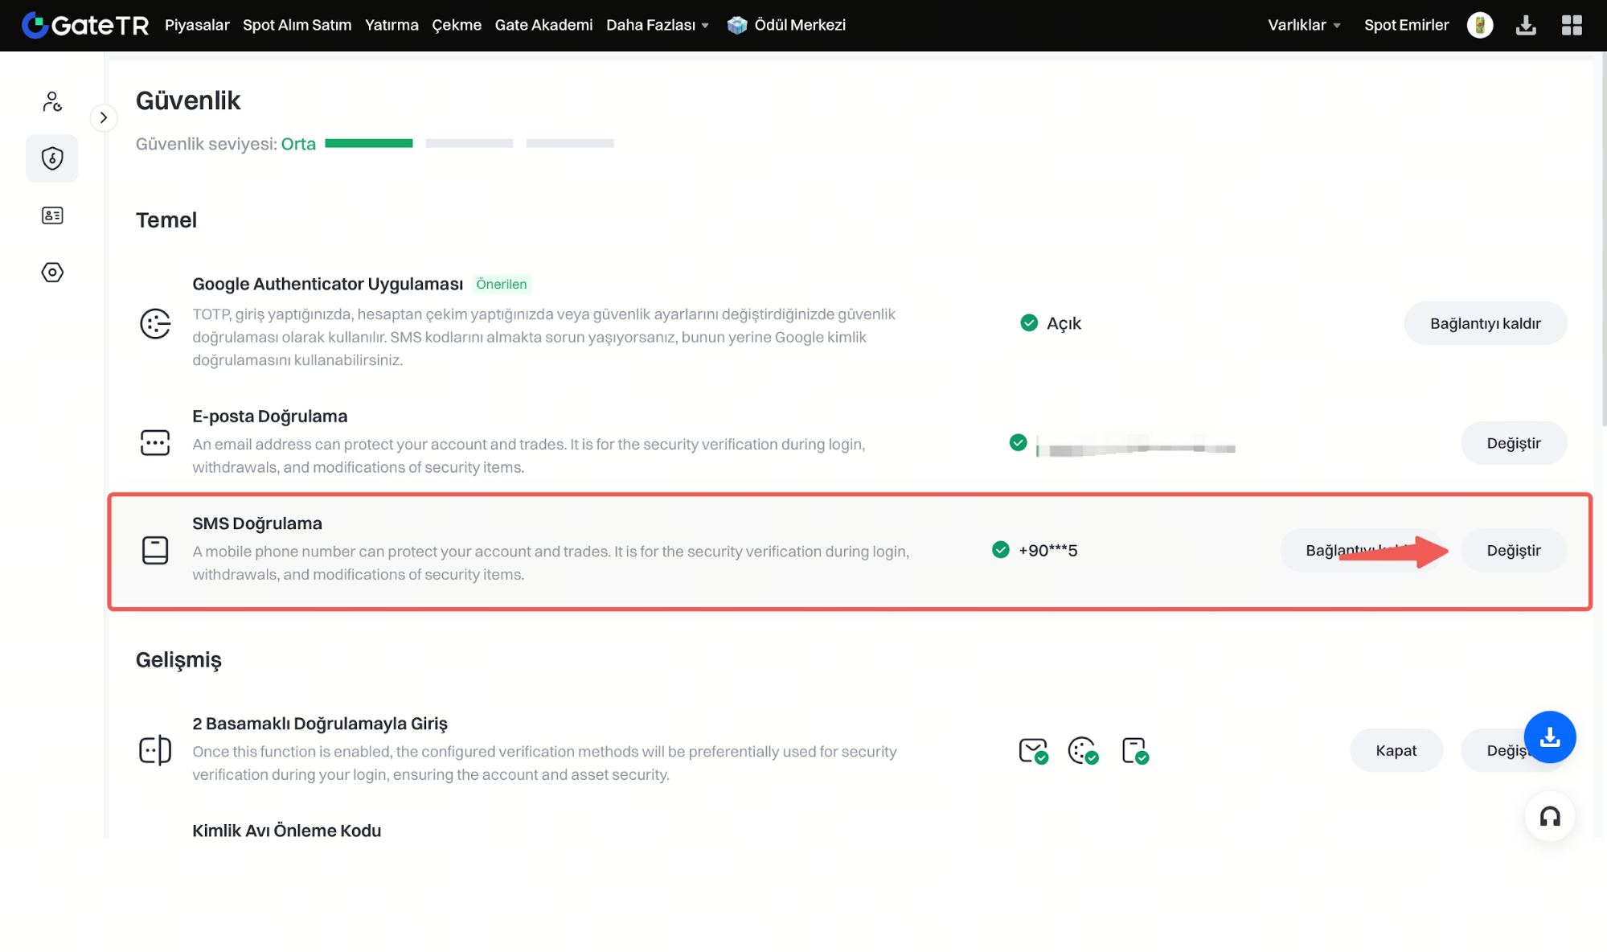Viewport: 1607px width, 952px height.
Task: Click the download icon in top bar
Action: click(x=1525, y=25)
